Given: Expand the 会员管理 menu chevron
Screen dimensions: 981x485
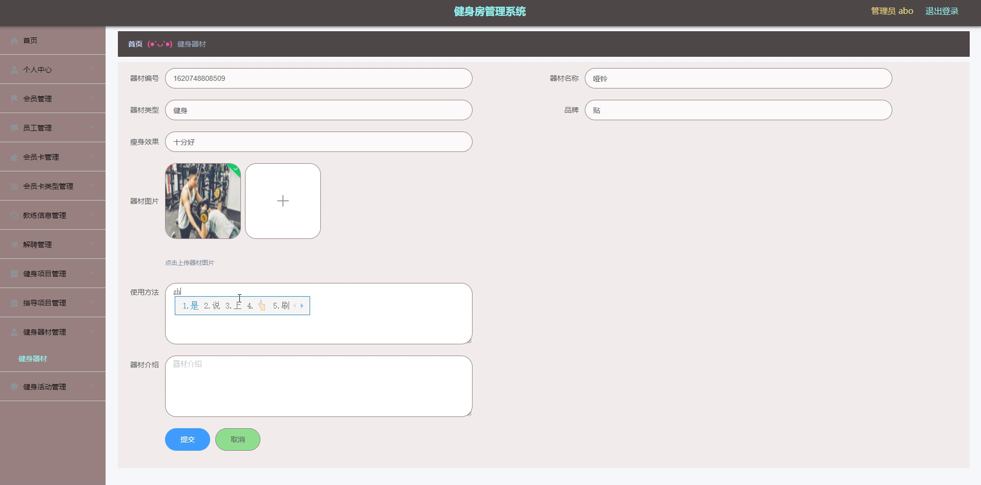Looking at the screenshot, I should click(x=92, y=98).
